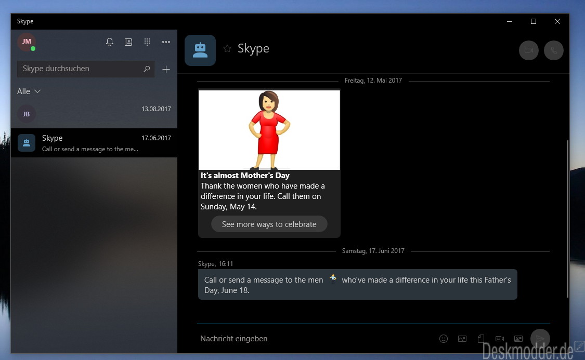Open the Mother's Day image
Image resolution: width=585 pixels, height=360 pixels.
269,130
